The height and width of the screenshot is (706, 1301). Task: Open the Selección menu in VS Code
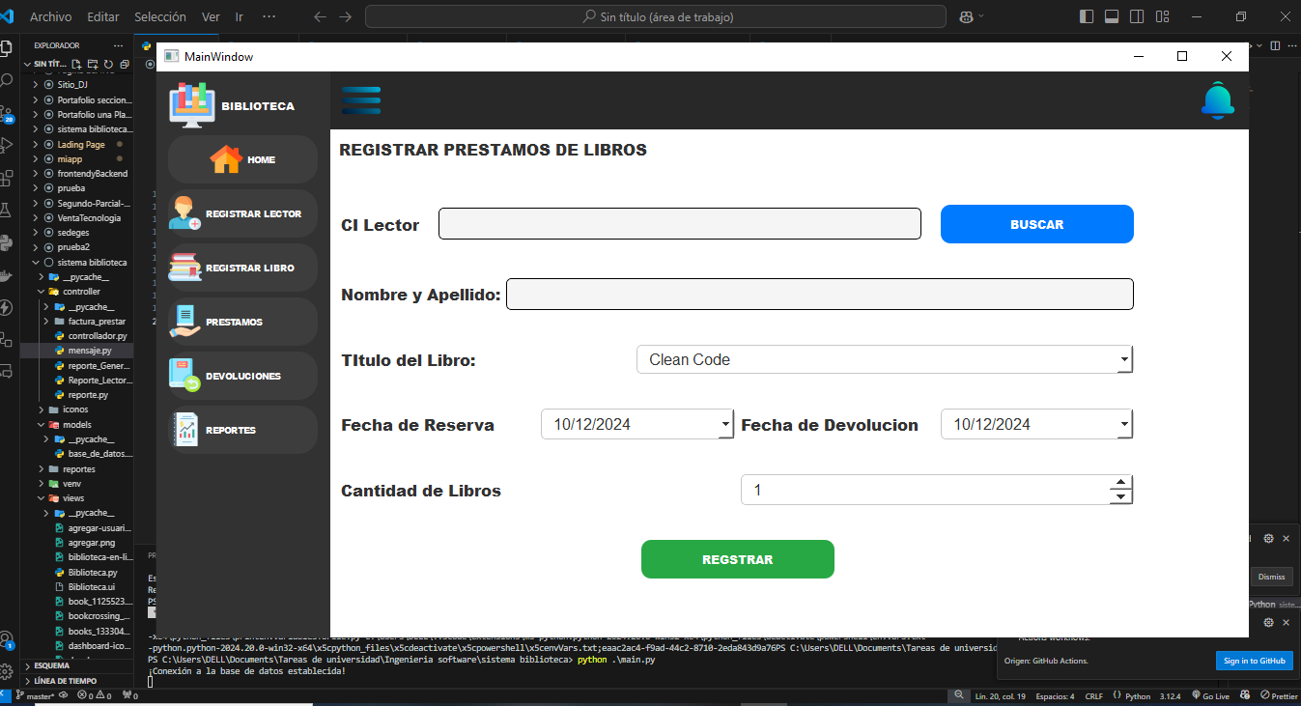point(160,16)
